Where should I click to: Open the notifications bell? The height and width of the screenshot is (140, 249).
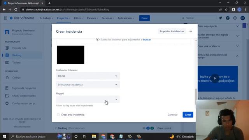point(221,18)
